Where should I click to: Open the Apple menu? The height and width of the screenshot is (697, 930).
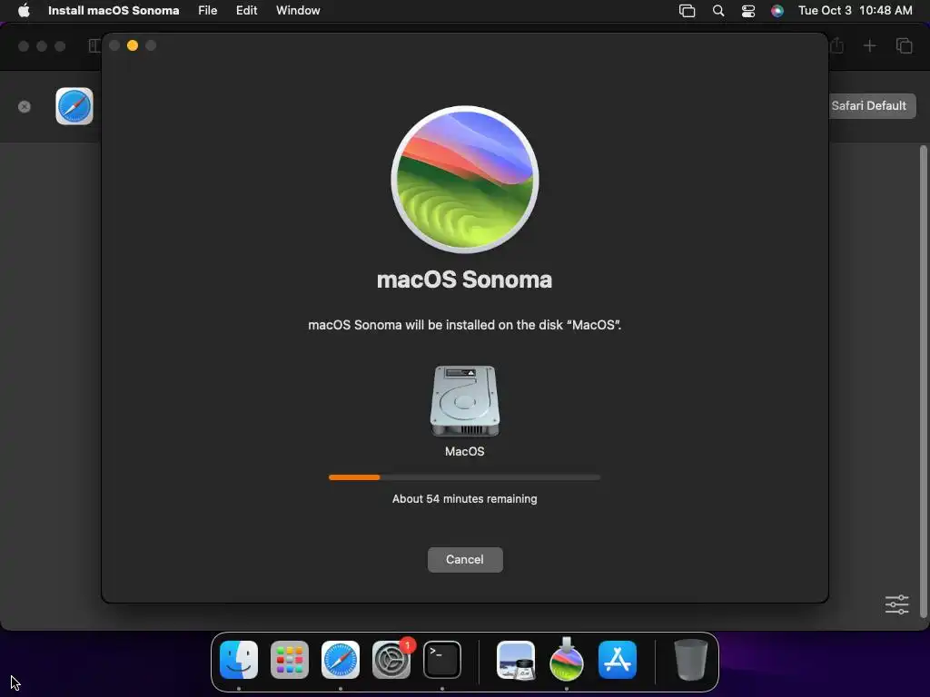[x=24, y=11]
